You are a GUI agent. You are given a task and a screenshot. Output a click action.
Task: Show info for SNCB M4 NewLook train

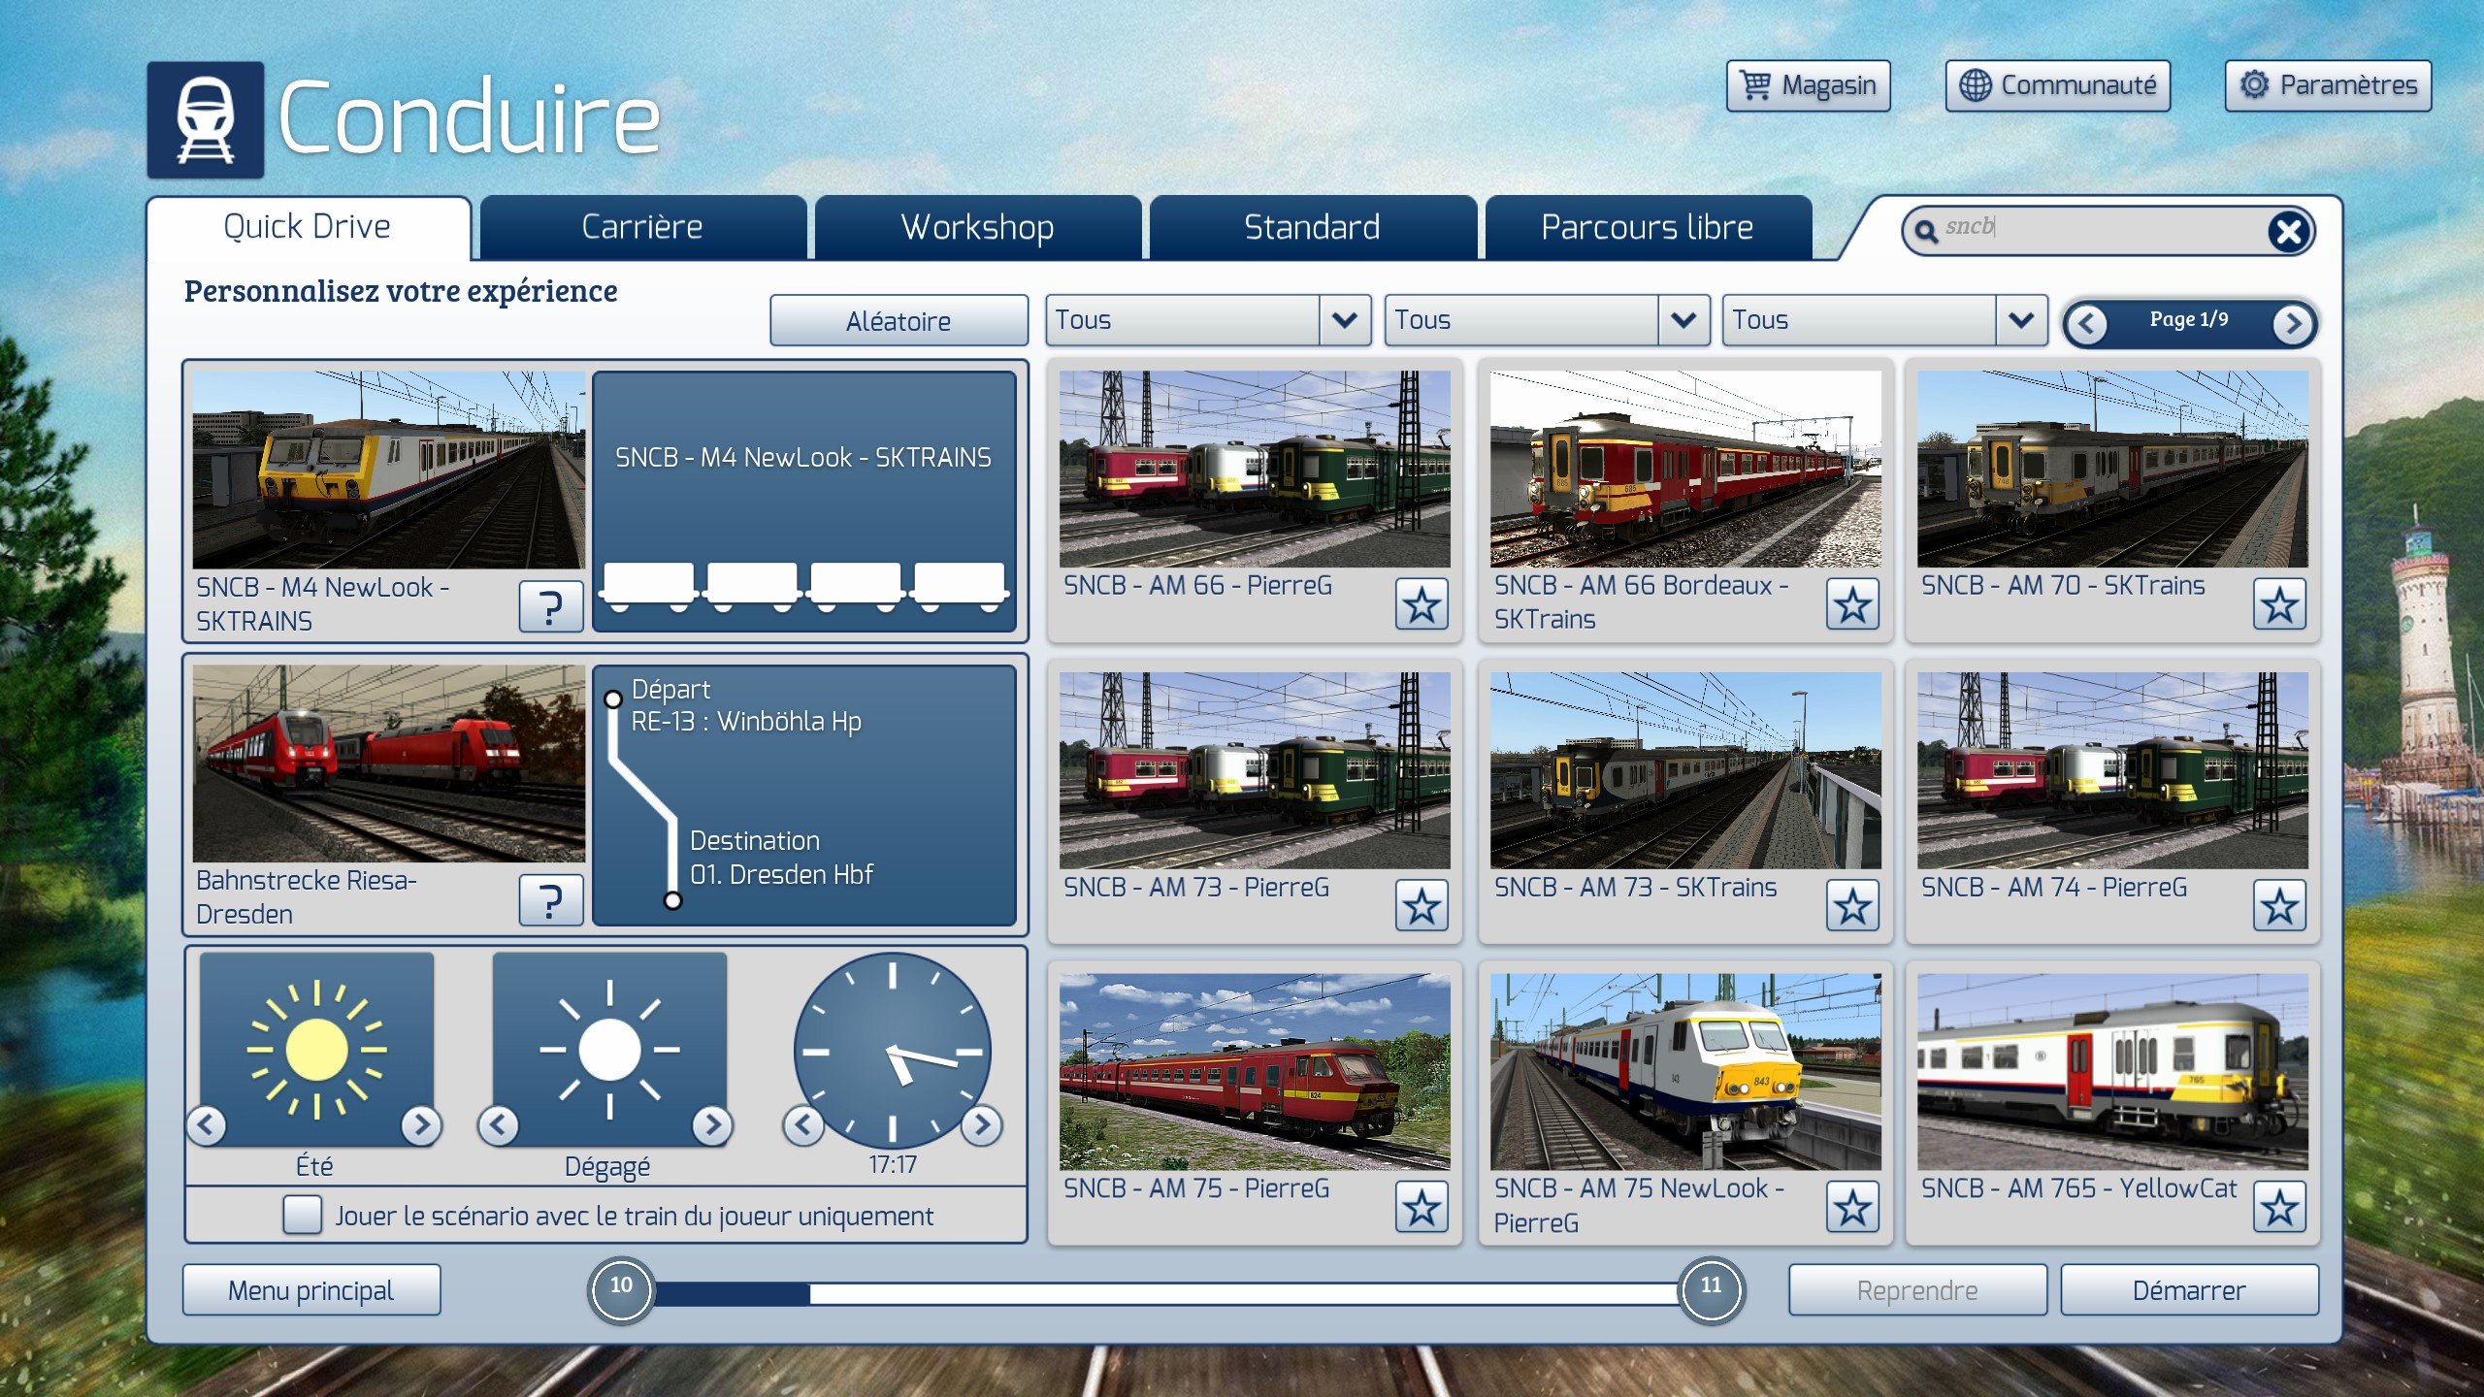pos(551,607)
